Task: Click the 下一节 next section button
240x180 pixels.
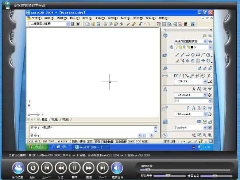Action: point(102,168)
